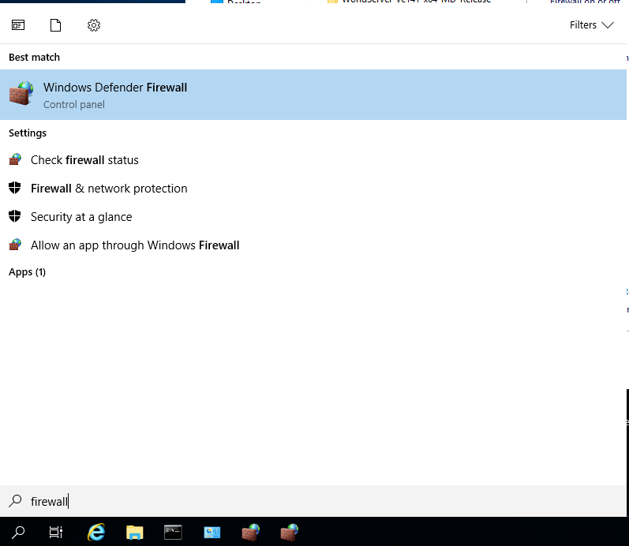Click shield icon beside Security at a glance

(x=15, y=216)
